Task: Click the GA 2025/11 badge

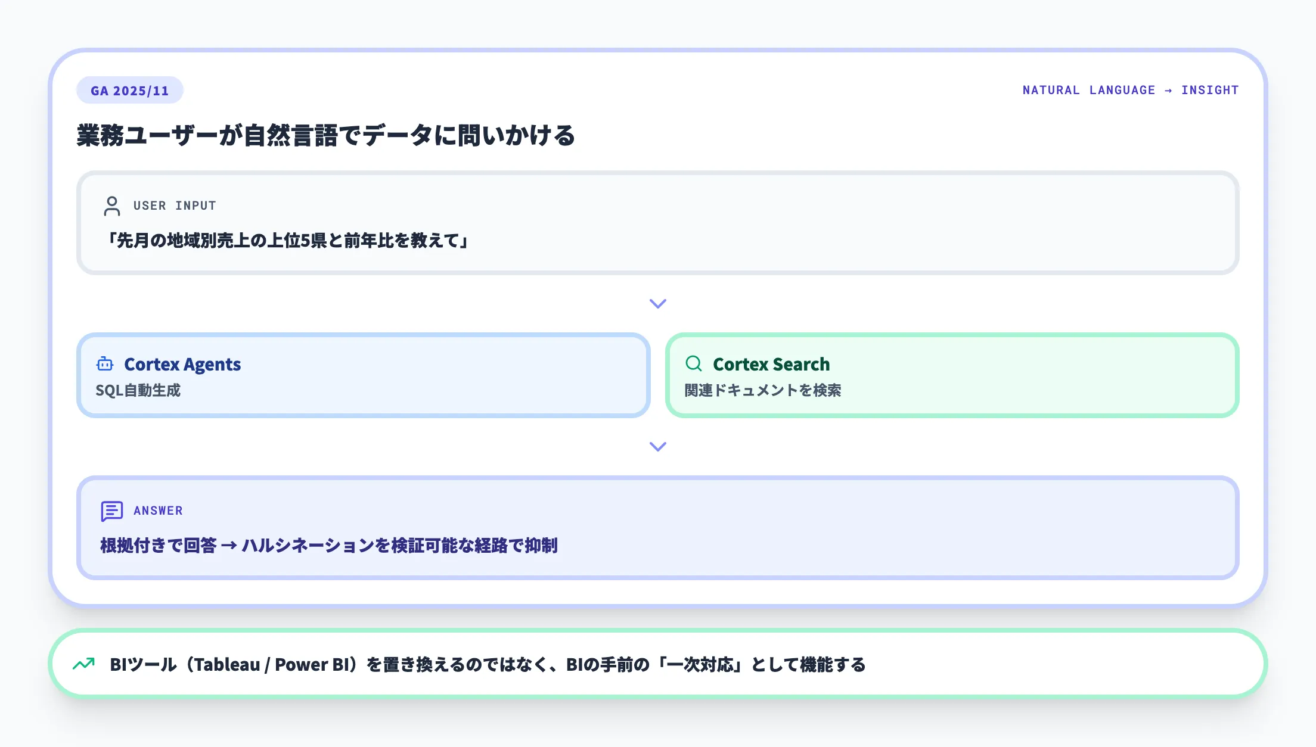Action: click(129, 91)
